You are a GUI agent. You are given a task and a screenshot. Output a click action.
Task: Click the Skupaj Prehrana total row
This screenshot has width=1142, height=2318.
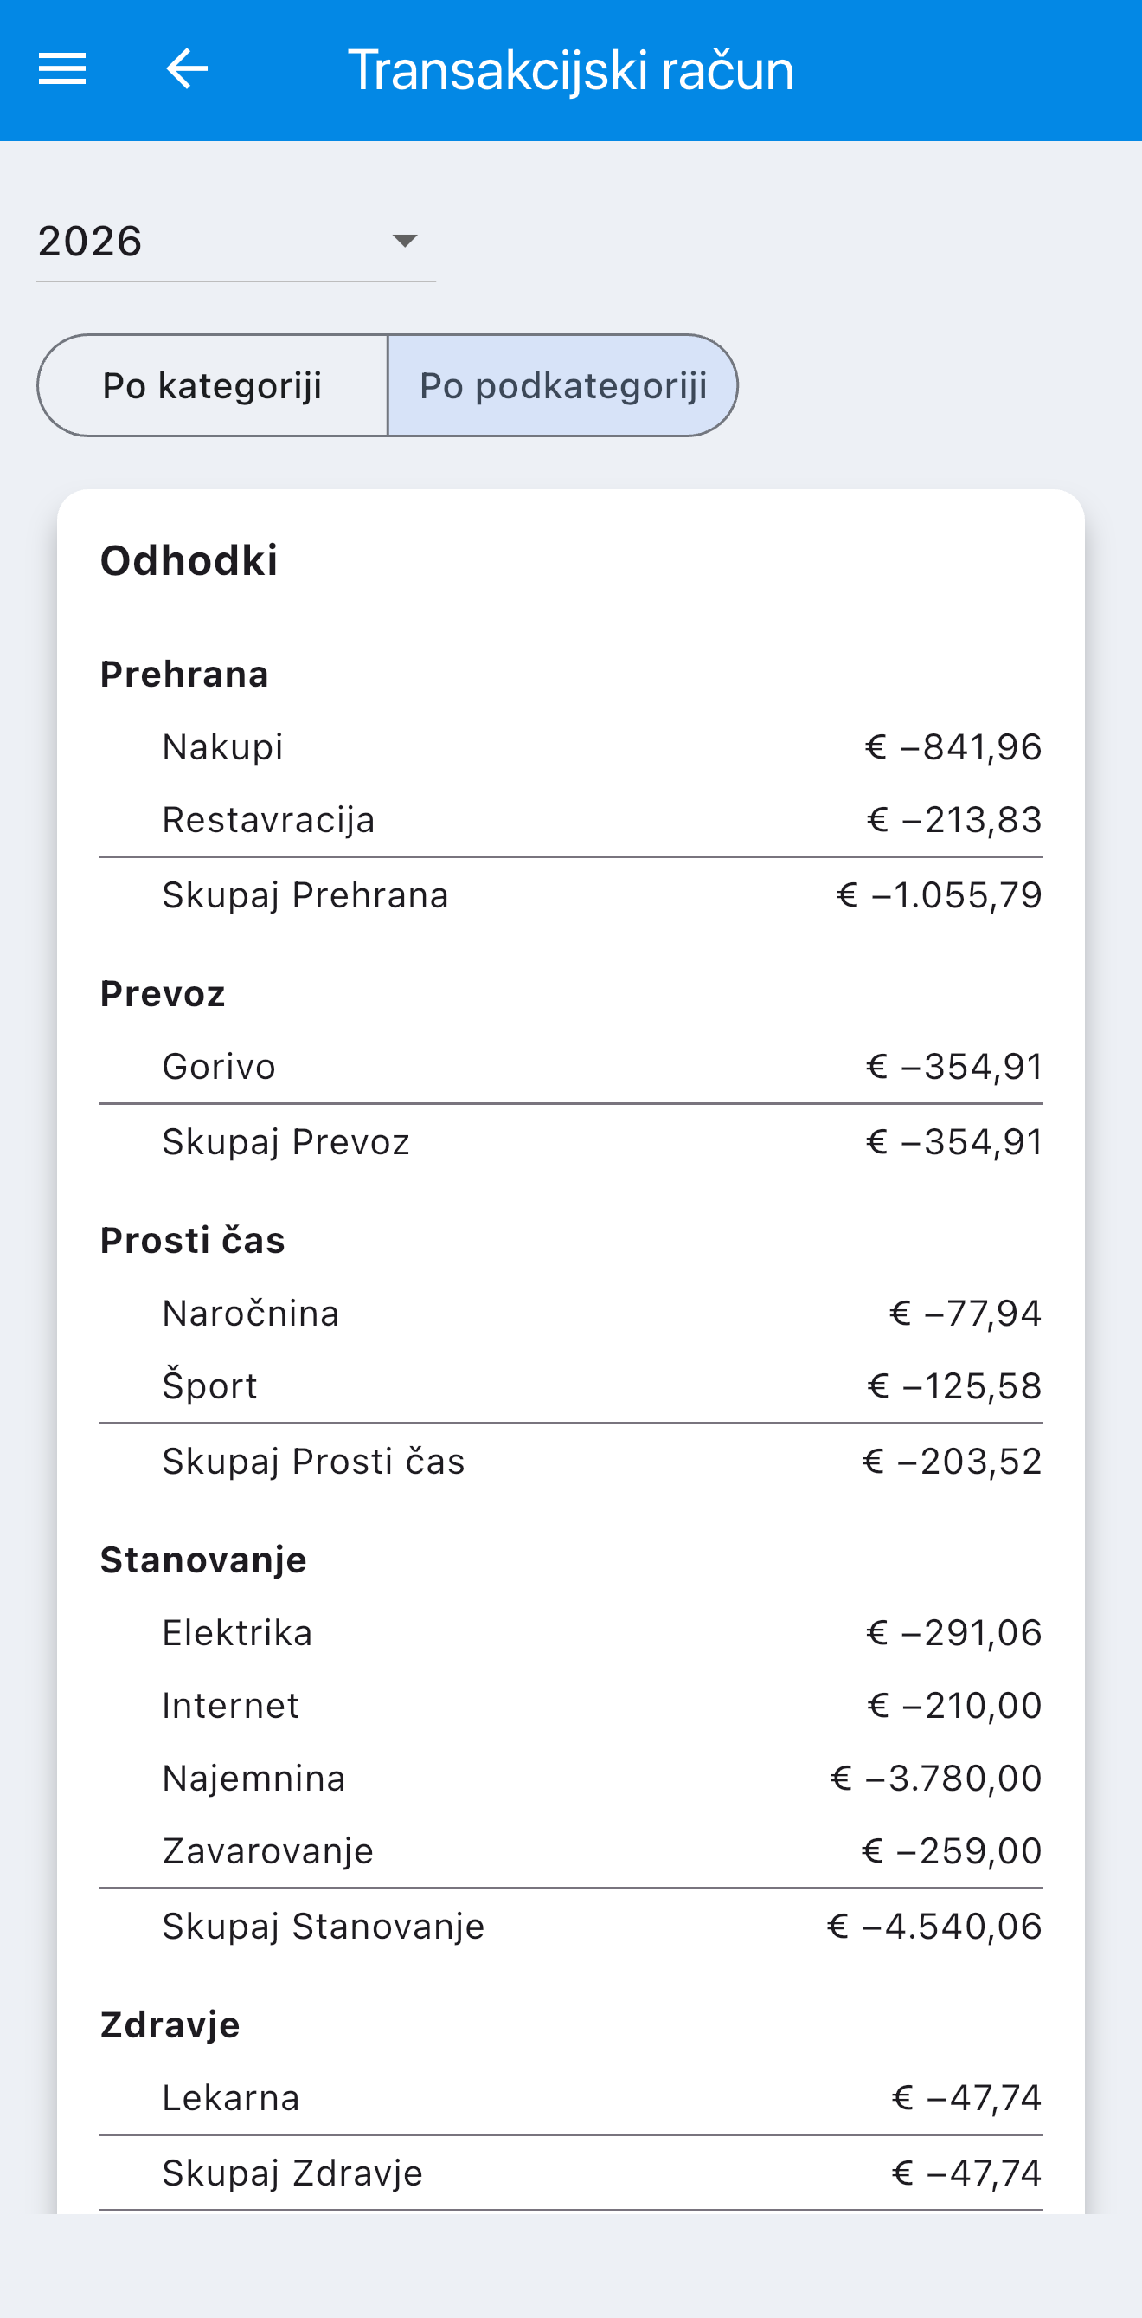[x=571, y=895]
